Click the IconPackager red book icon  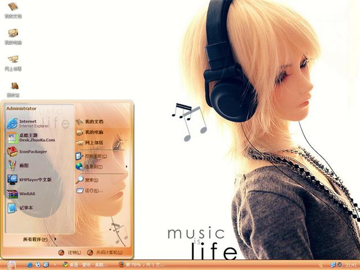(x=12, y=151)
